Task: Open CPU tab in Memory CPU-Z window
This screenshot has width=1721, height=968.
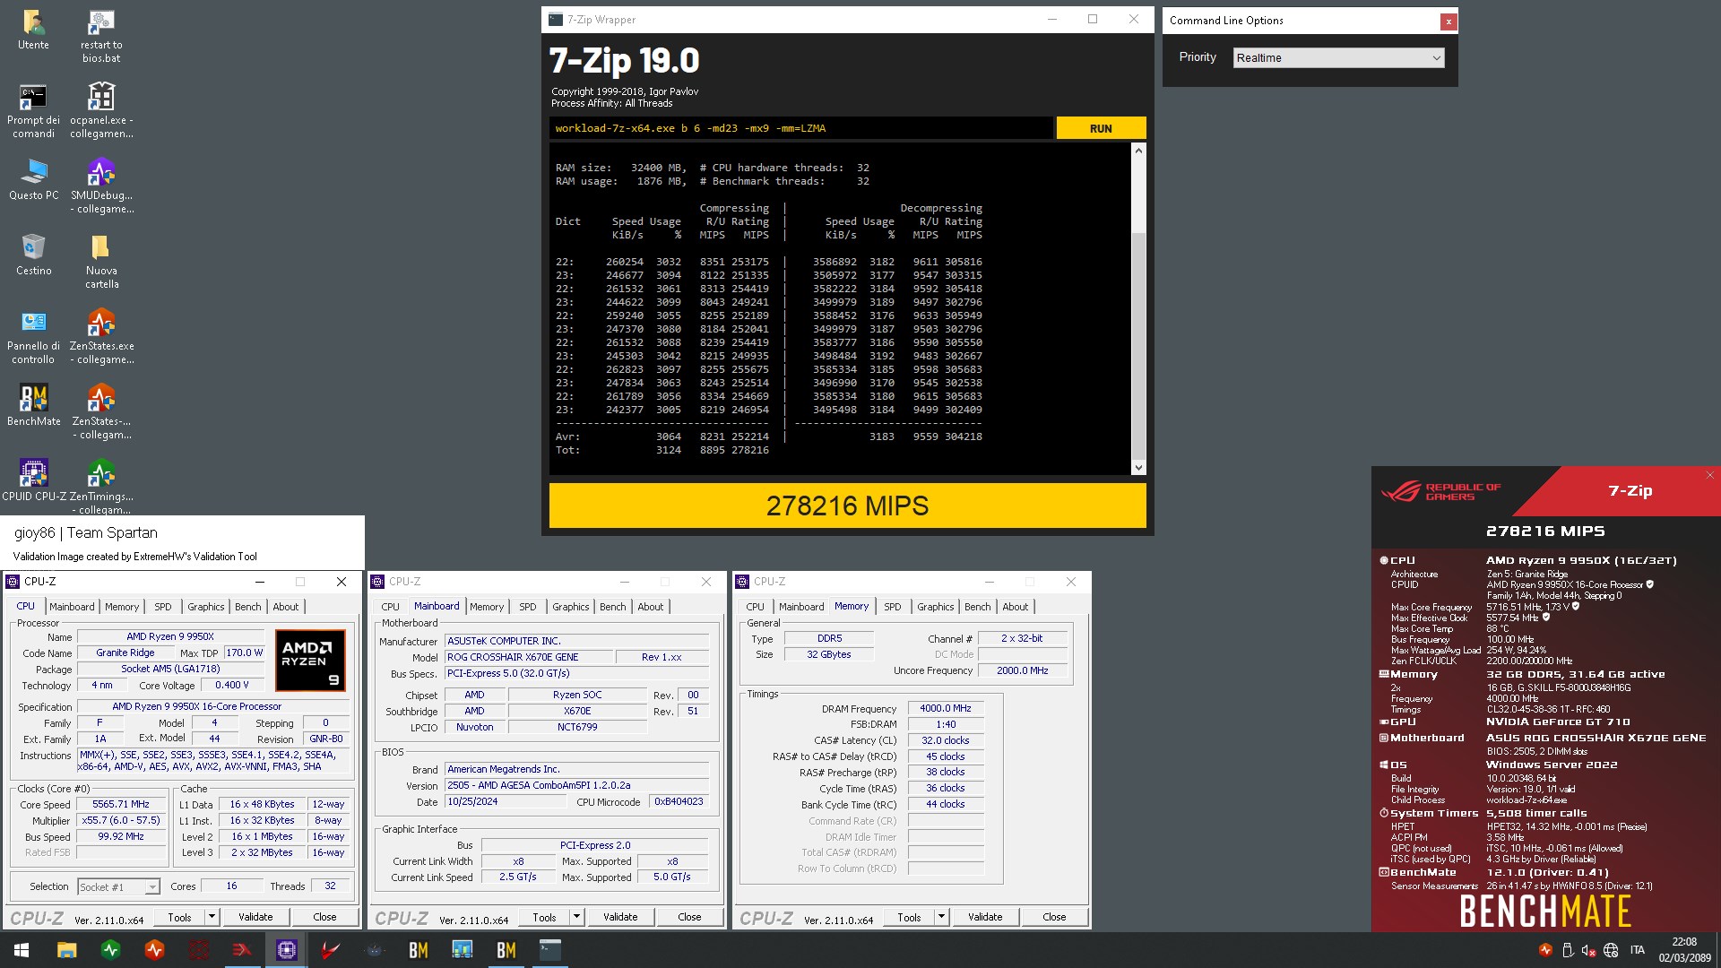Action: pyautogui.click(x=756, y=607)
